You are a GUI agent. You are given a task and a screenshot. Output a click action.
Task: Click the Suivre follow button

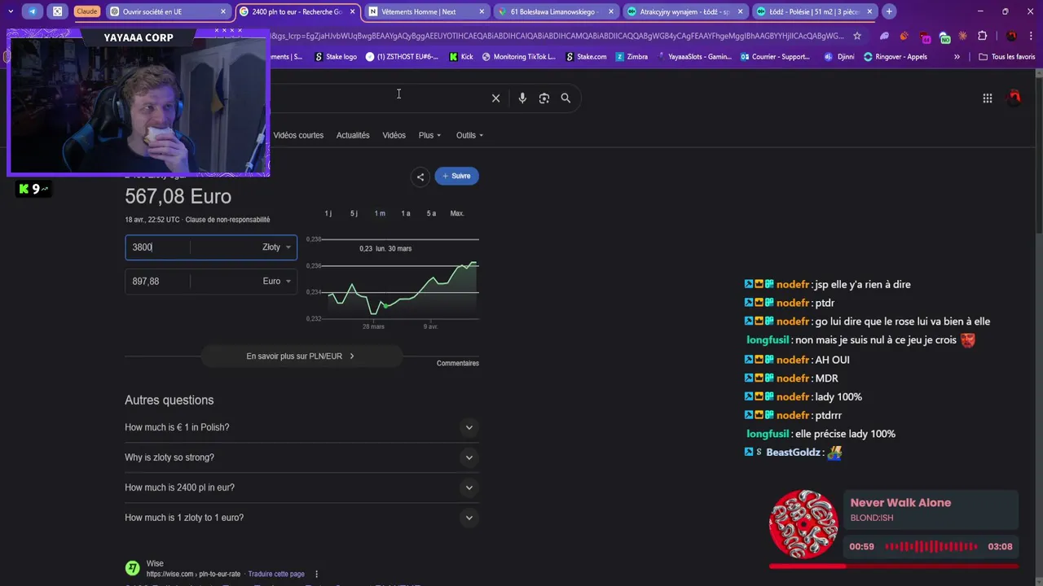coord(456,176)
